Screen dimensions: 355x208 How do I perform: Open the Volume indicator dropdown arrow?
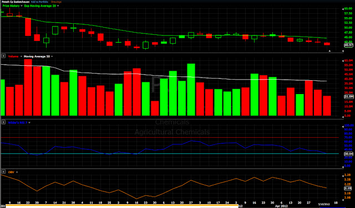(21, 56)
